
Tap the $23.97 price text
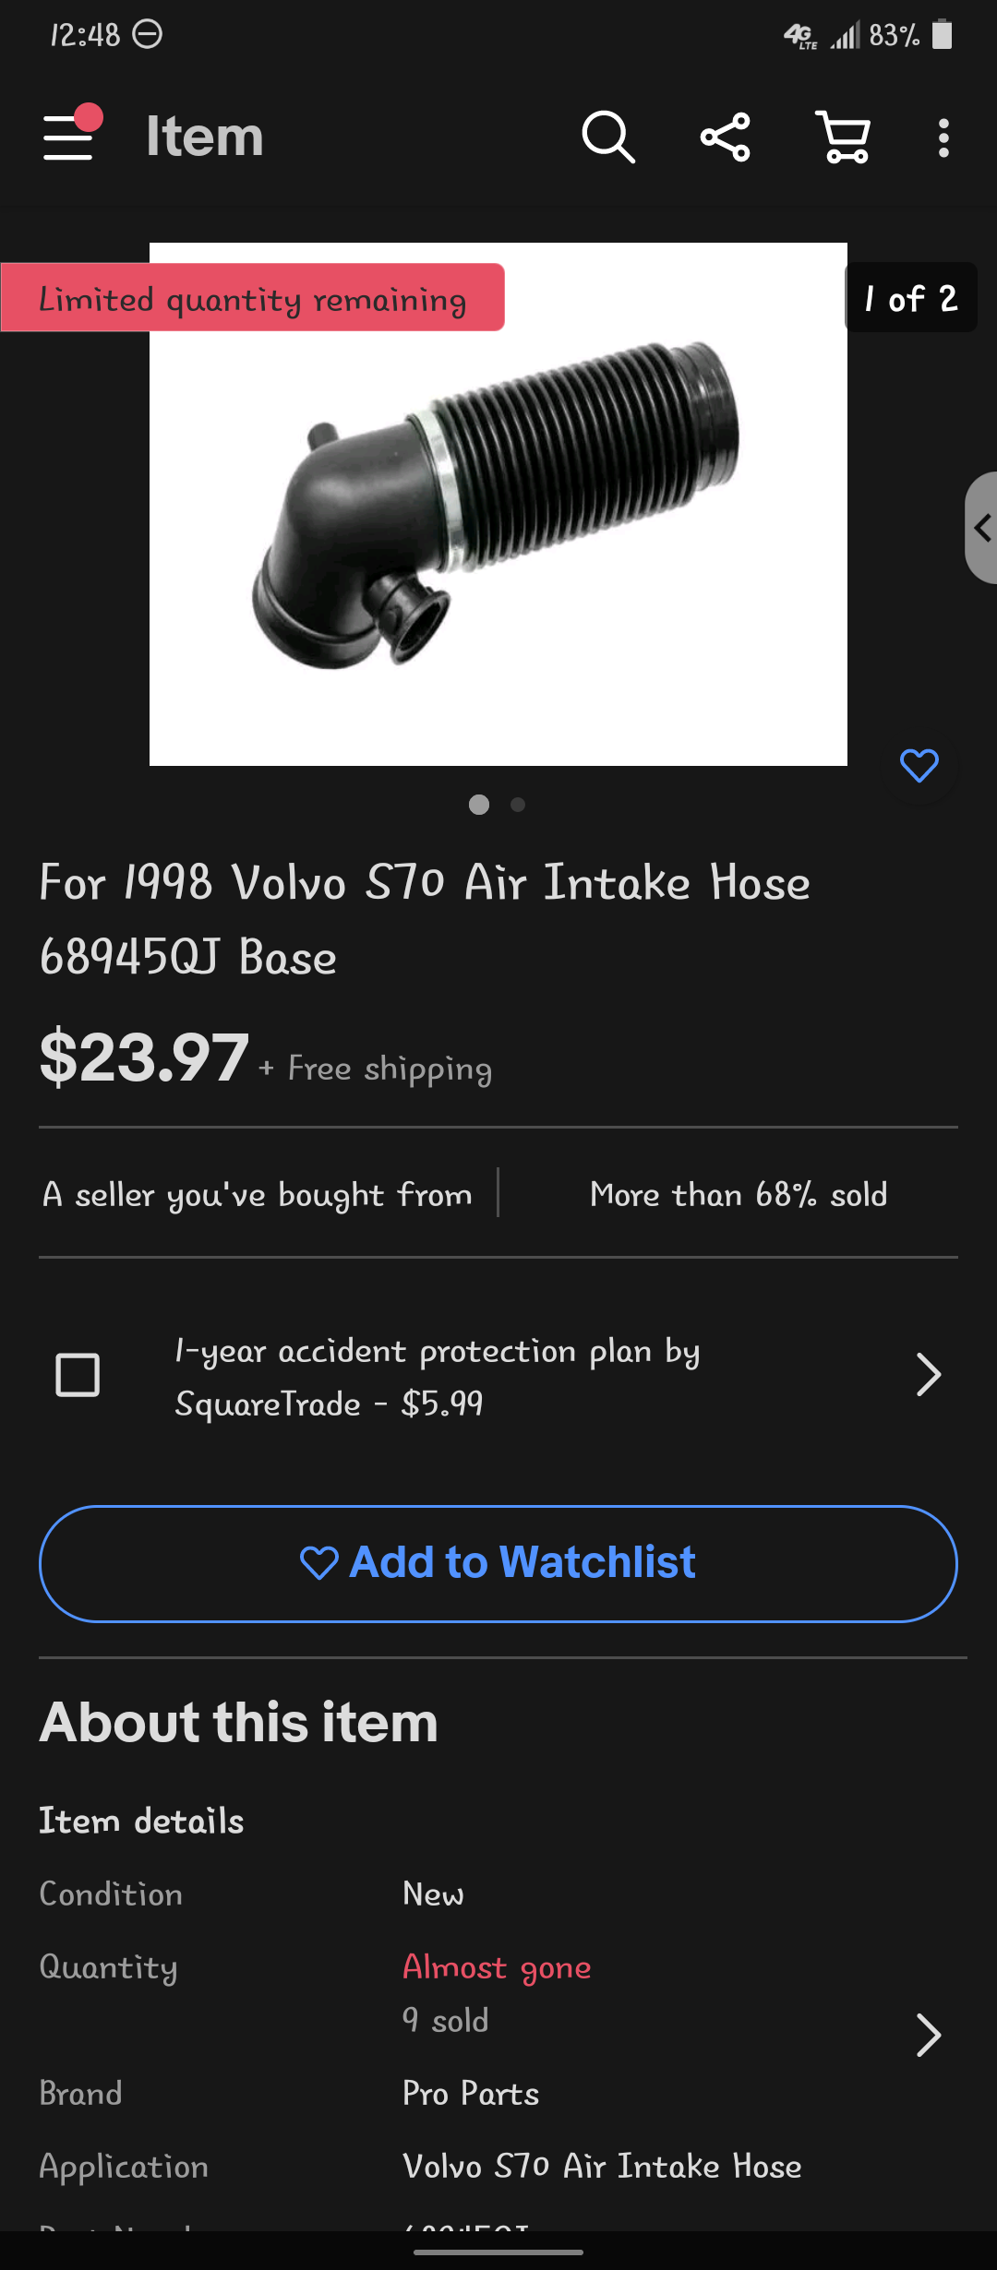point(144,1057)
